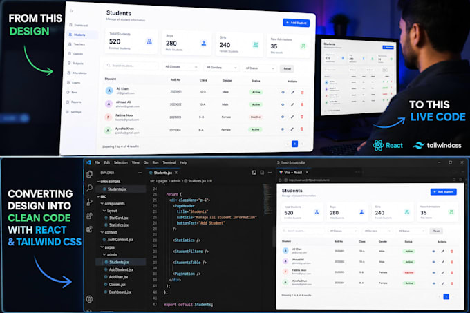Click Add Student button in top design
This screenshot has height=313, width=470.
coord(296,23)
